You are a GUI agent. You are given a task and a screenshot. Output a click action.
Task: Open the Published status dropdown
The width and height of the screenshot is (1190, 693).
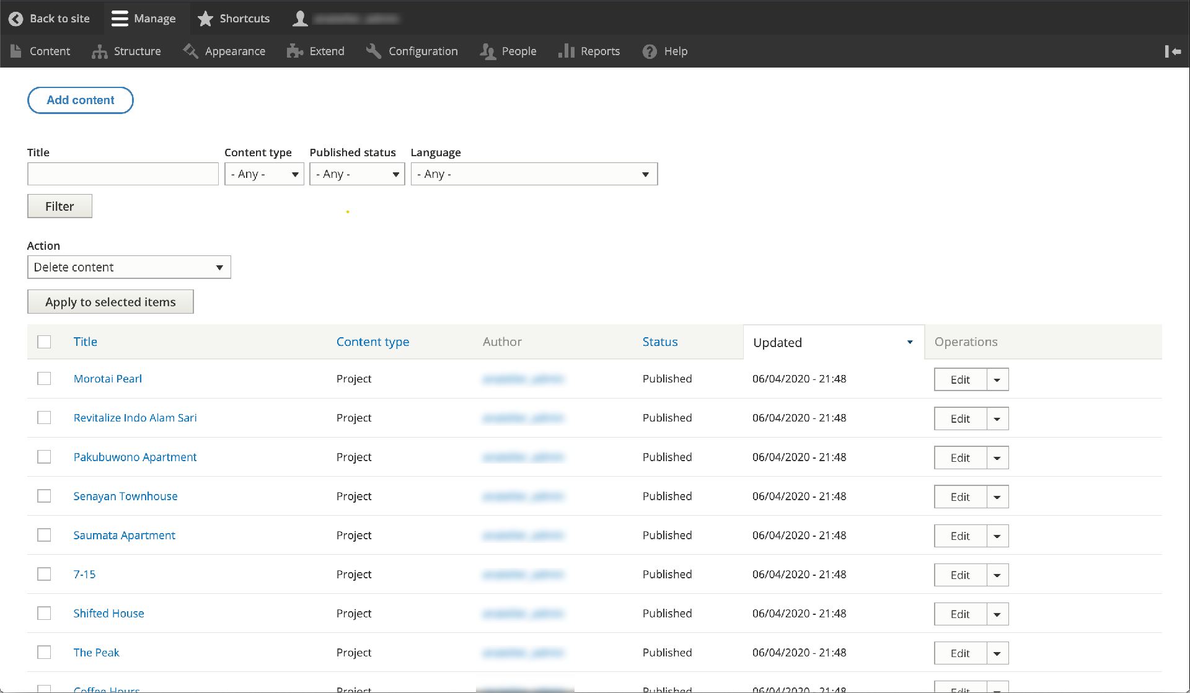click(356, 174)
